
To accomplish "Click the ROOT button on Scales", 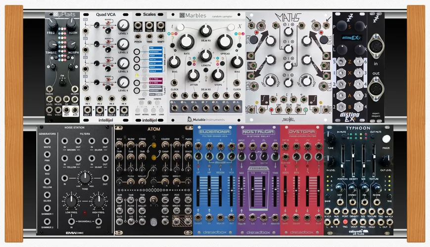I will tap(138, 110).
